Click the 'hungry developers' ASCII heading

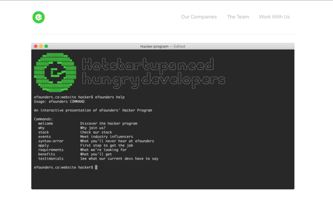pyautogui.click(x=154, y=80)
